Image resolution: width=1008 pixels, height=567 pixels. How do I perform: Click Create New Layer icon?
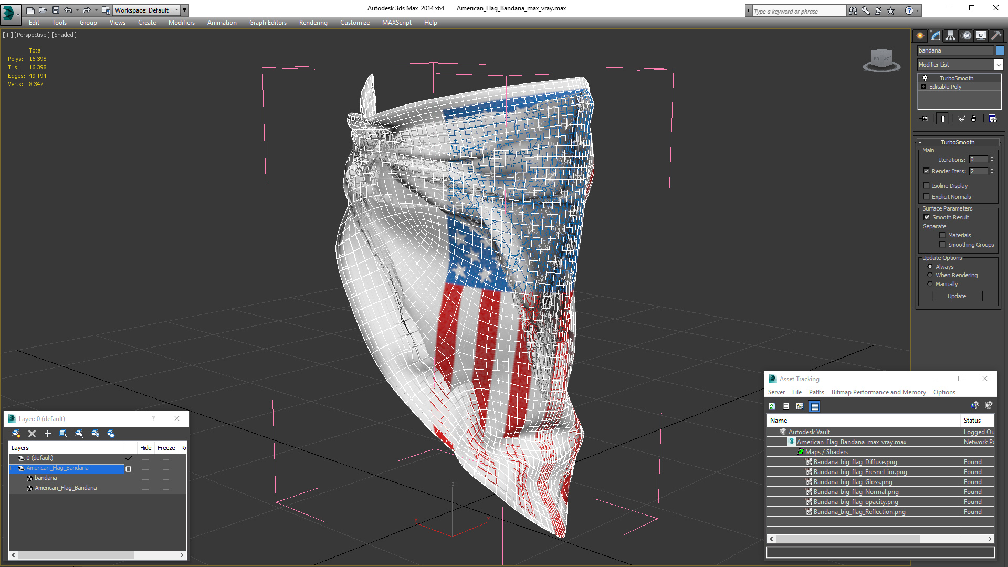(x=16, y=434)
